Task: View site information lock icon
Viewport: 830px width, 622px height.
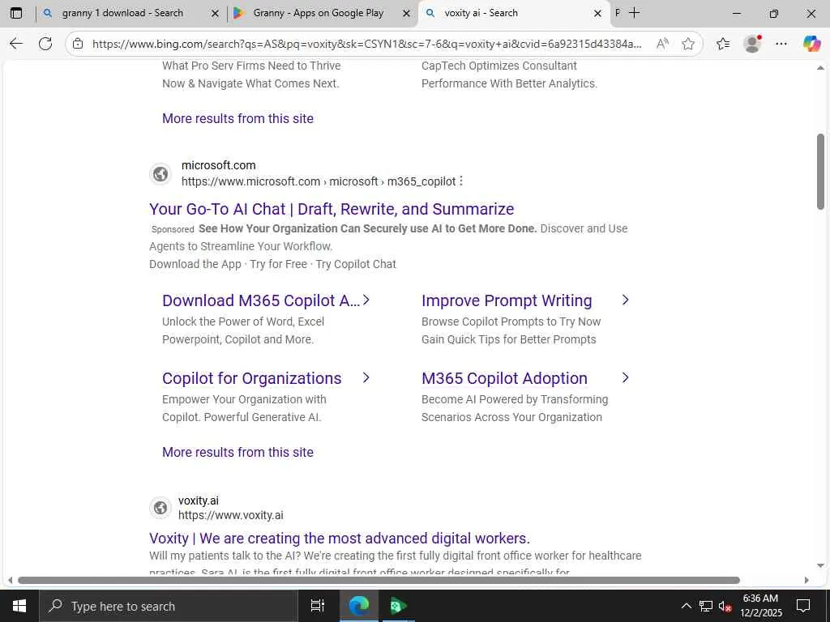Action: tap(78, 44)
